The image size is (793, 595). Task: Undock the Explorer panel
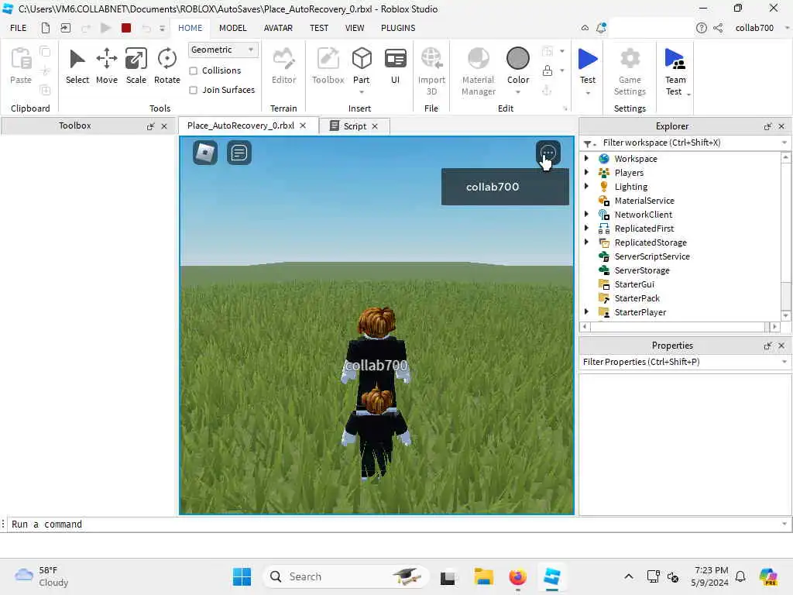click(767, 126)
